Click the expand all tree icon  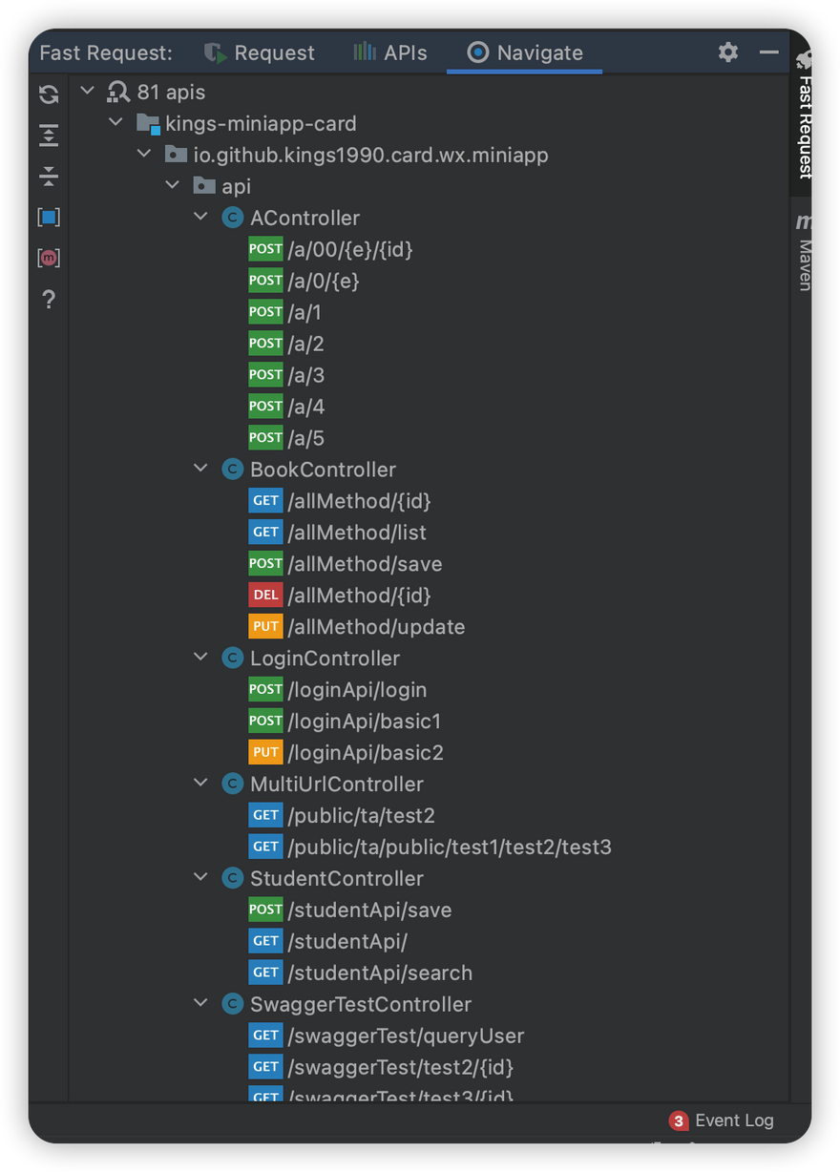[x=49, y=135]
